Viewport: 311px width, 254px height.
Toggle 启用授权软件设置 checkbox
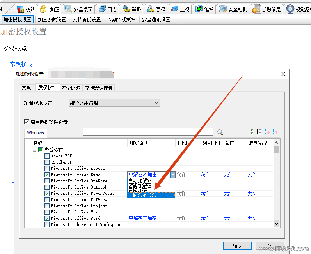pos(27,122)
